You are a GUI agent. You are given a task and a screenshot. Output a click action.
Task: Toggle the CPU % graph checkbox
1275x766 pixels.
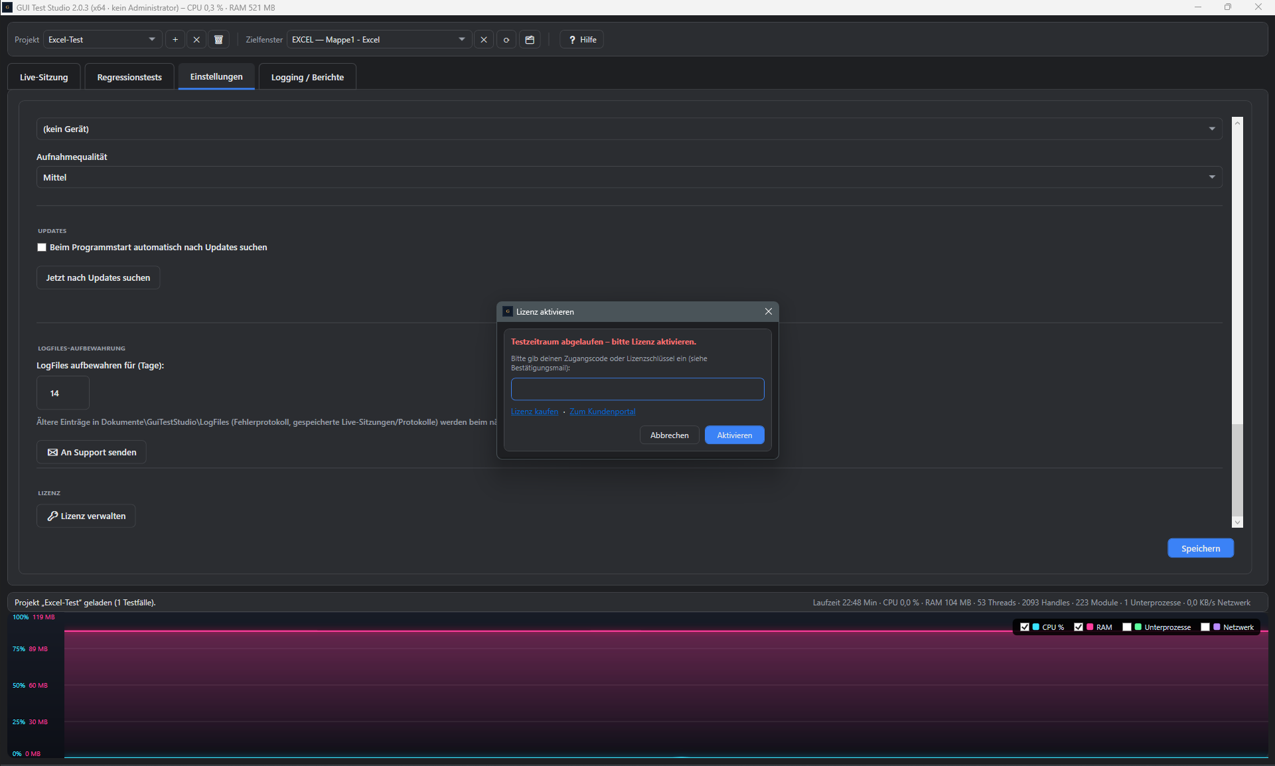[x=1025, y=627]
